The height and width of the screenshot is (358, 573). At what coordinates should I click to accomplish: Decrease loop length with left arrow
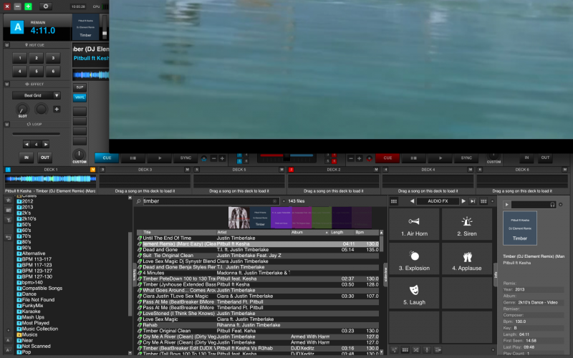click(27, 145)
